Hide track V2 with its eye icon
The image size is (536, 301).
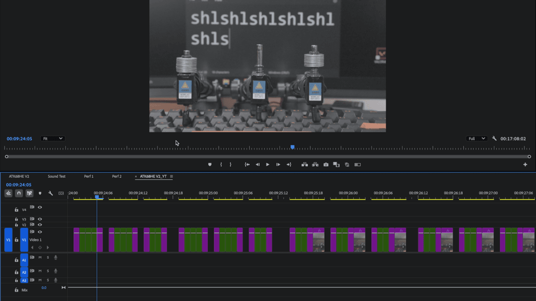40,225
